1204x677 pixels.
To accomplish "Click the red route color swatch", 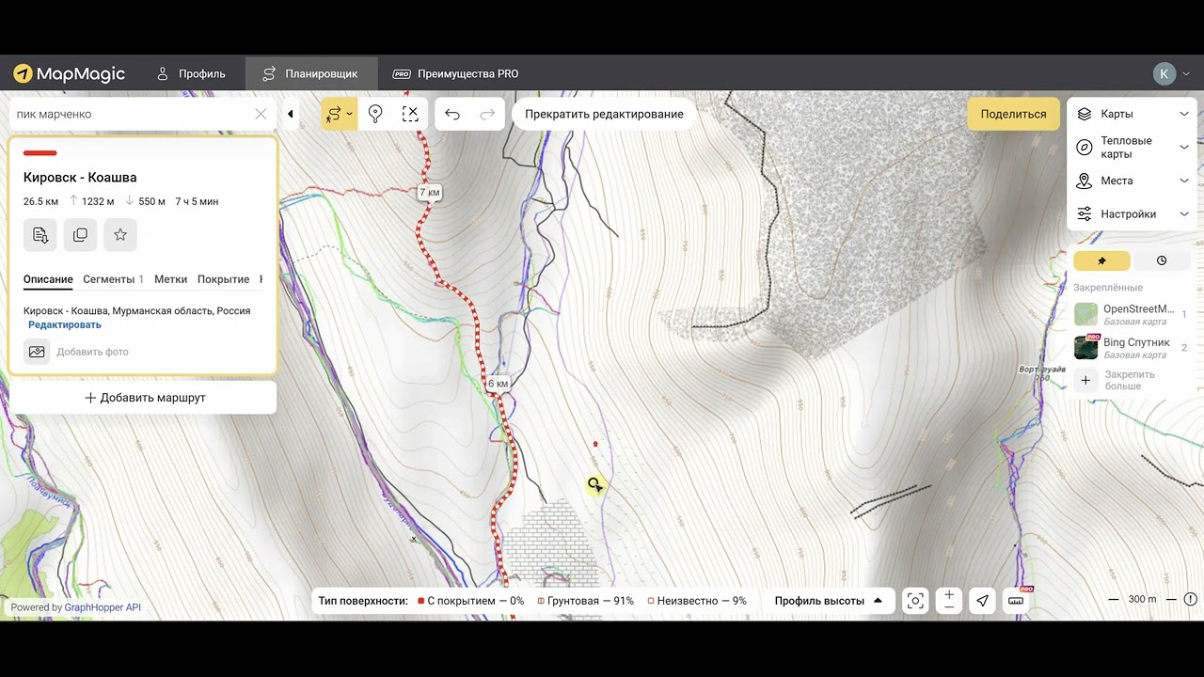I will (x=40, y=152).
